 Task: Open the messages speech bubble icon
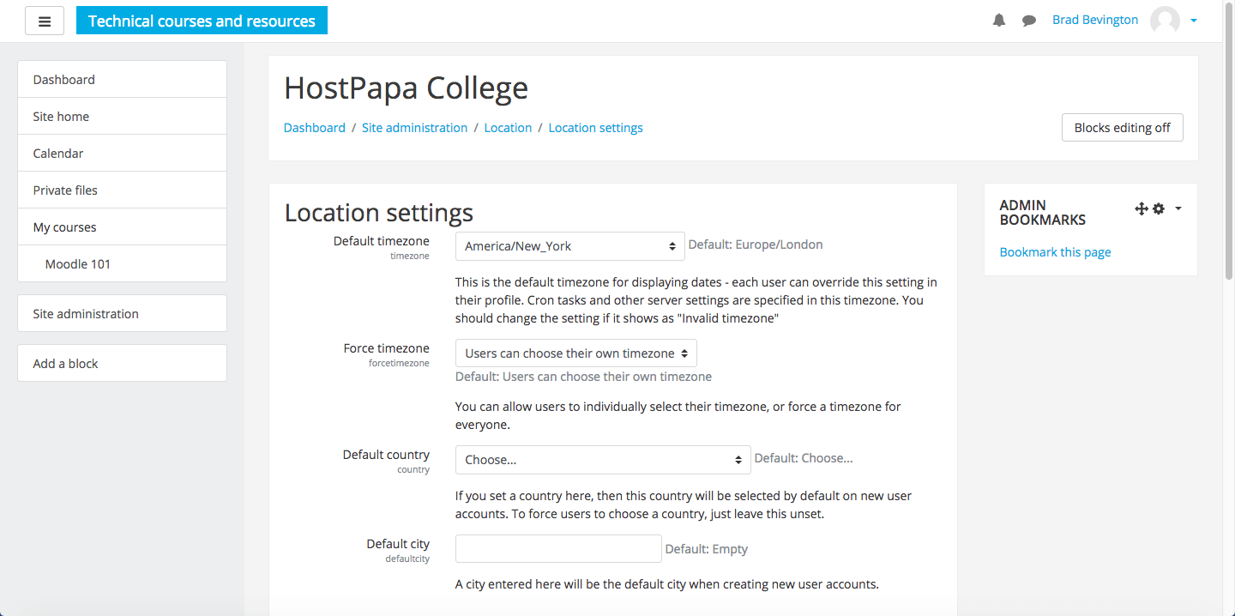click(x=1029, y=21)
